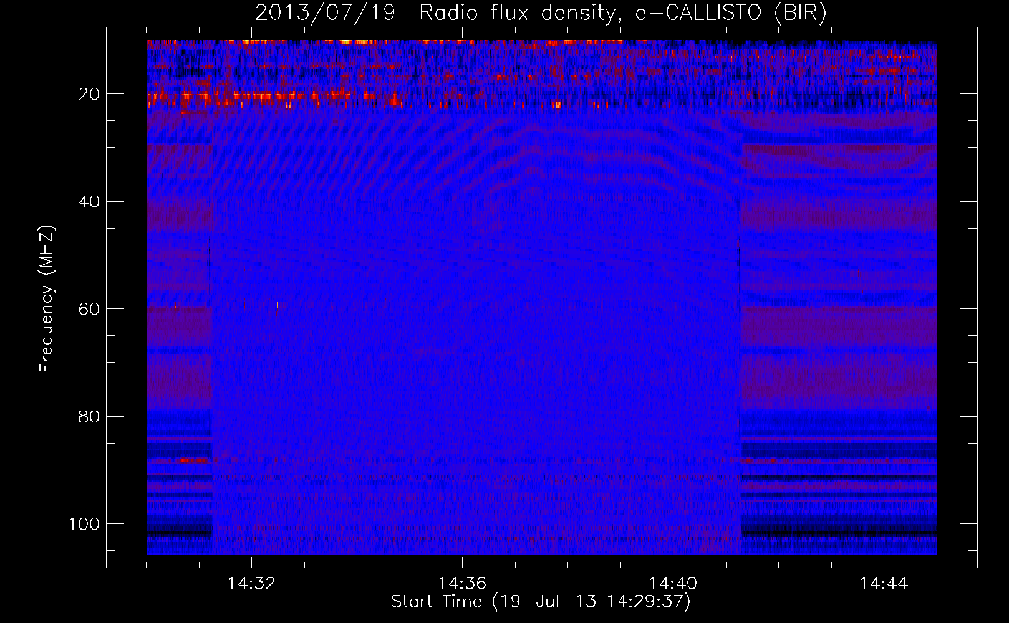This screenshot has width=1009, height=623.
Task: Click the '80' frequency tick label
Action: pyautogui.click(x=90, y=416)
